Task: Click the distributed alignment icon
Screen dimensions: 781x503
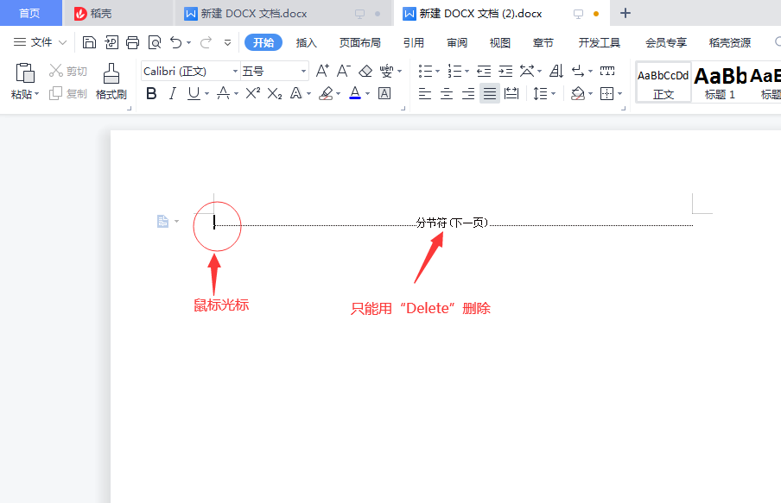Action: 511,93
